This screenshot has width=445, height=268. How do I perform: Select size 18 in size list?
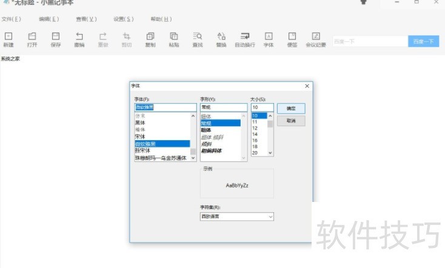(x=259, y=147)
